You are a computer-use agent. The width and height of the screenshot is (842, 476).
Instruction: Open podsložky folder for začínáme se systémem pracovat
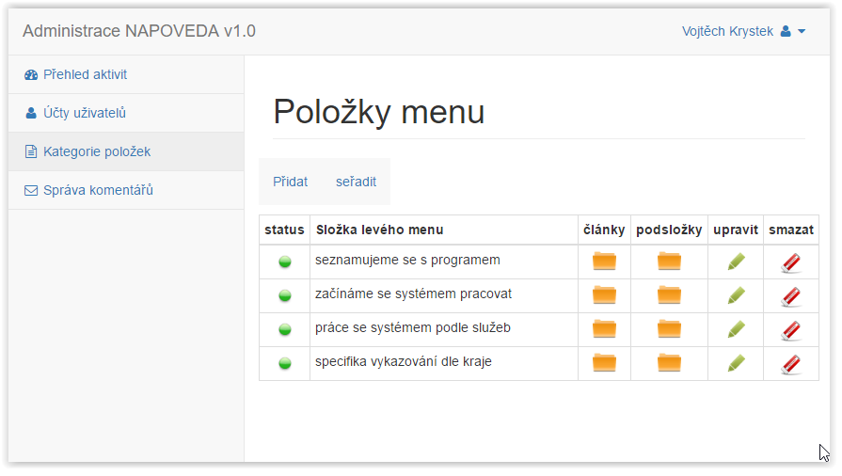(669, 295)
